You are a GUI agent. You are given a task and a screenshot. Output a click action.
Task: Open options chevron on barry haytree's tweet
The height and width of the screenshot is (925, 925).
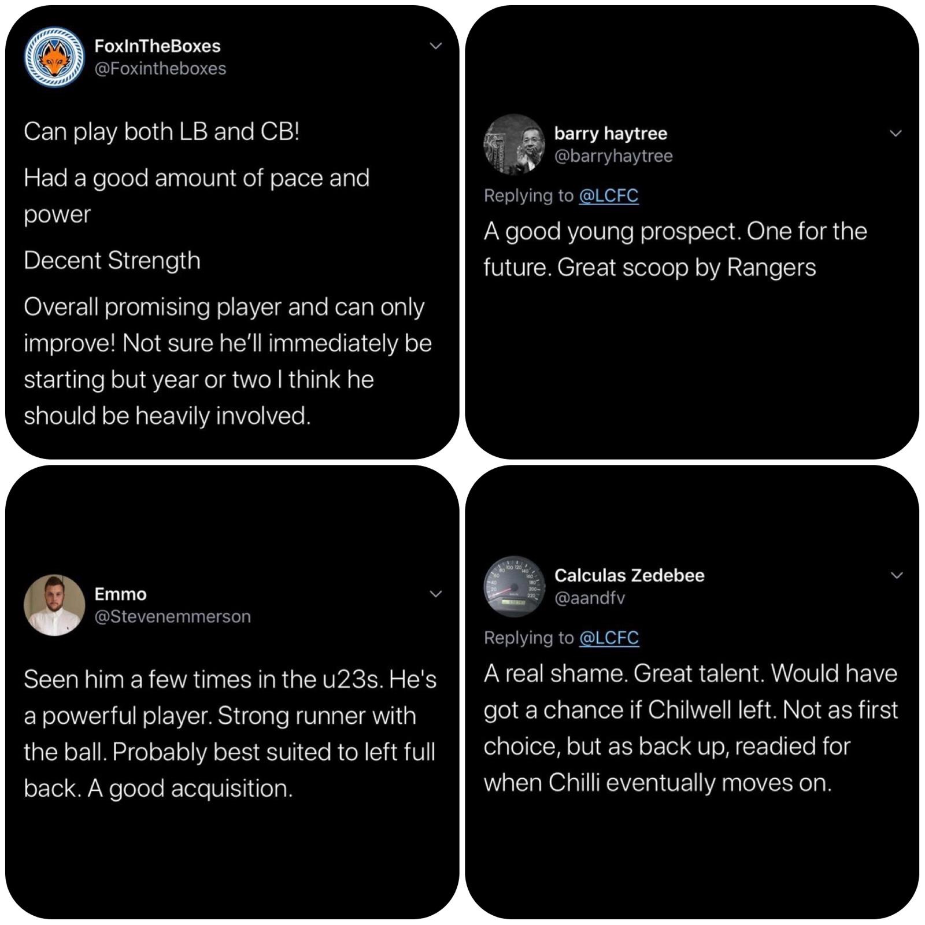coord(896,134)
